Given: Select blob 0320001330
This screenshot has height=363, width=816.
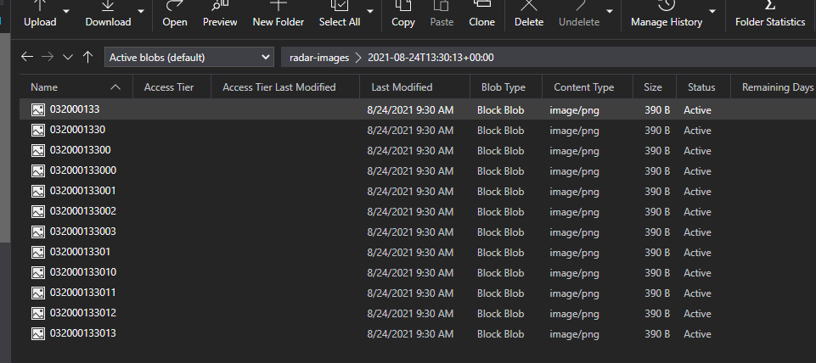Looking at the screenshot, I should [x=418, y=130].
